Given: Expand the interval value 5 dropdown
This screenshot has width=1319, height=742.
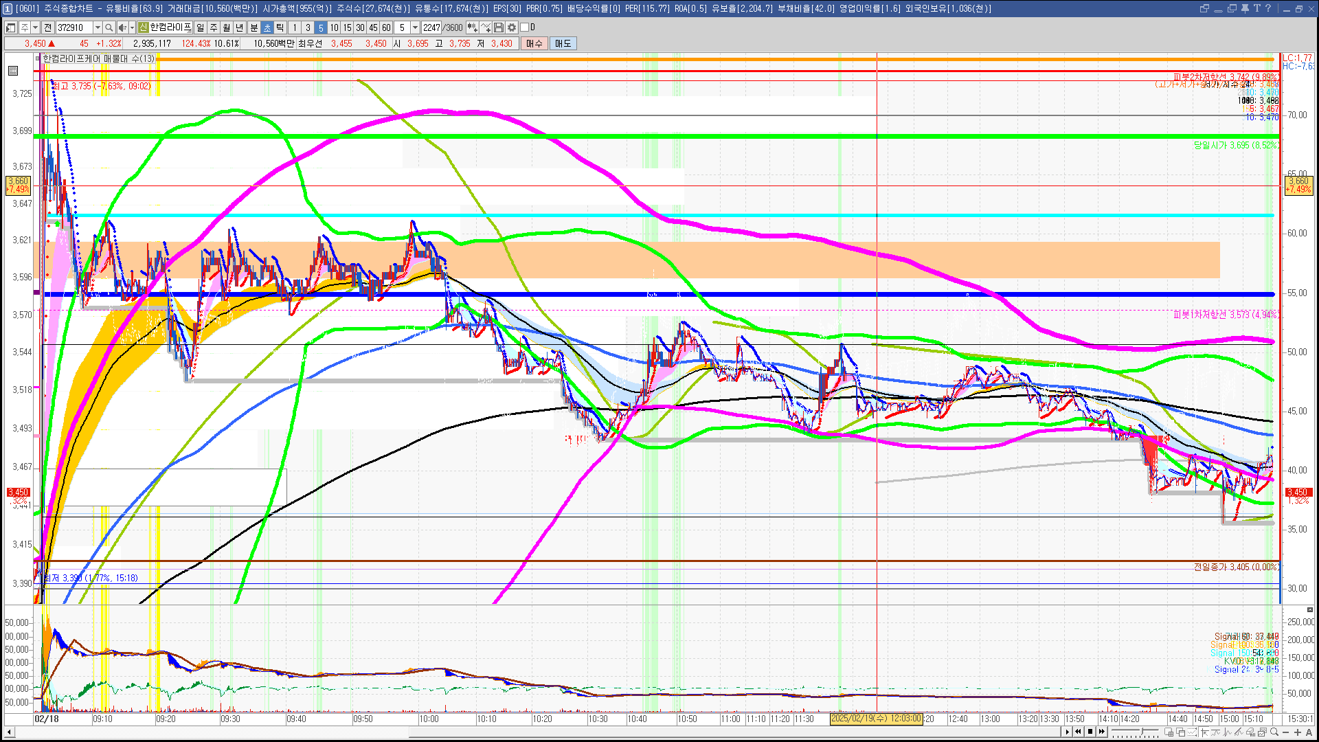Looking at the screenshot, I should click(415, 27).
